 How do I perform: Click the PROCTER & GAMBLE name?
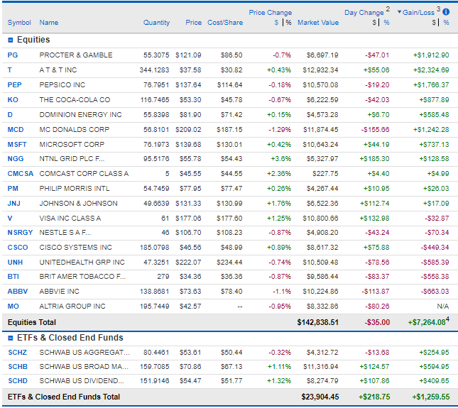click(76, 55)
